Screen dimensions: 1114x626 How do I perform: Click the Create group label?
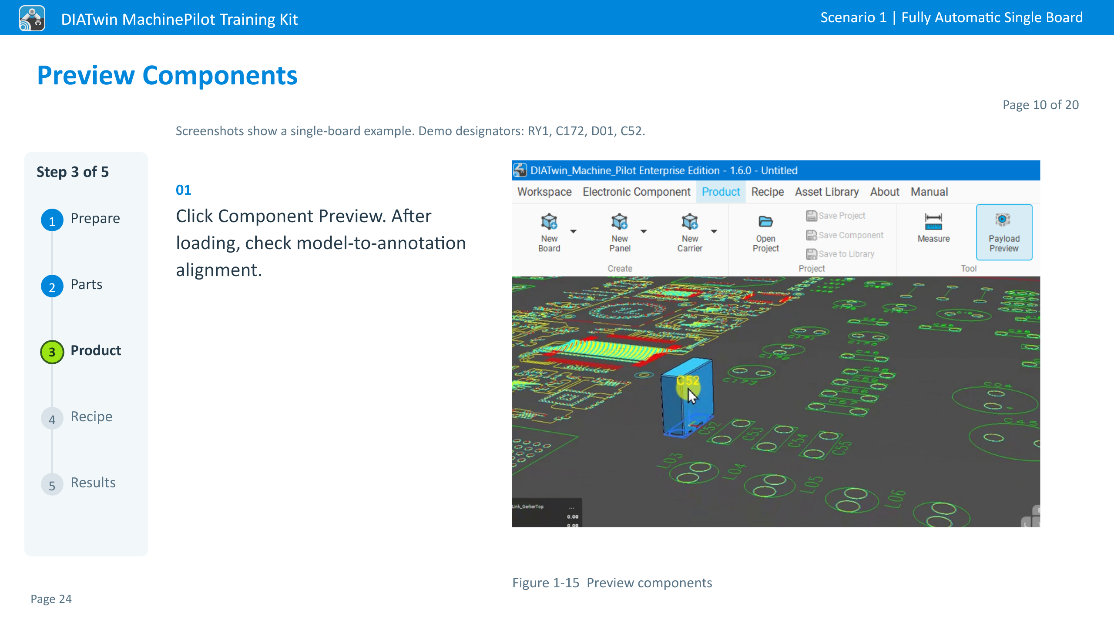pos(620,269)
